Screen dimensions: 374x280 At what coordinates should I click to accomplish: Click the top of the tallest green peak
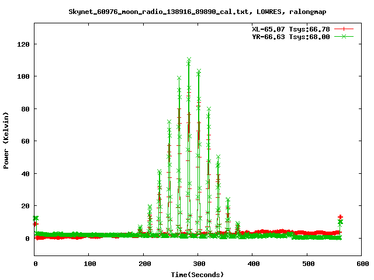(x=189, y=59)
